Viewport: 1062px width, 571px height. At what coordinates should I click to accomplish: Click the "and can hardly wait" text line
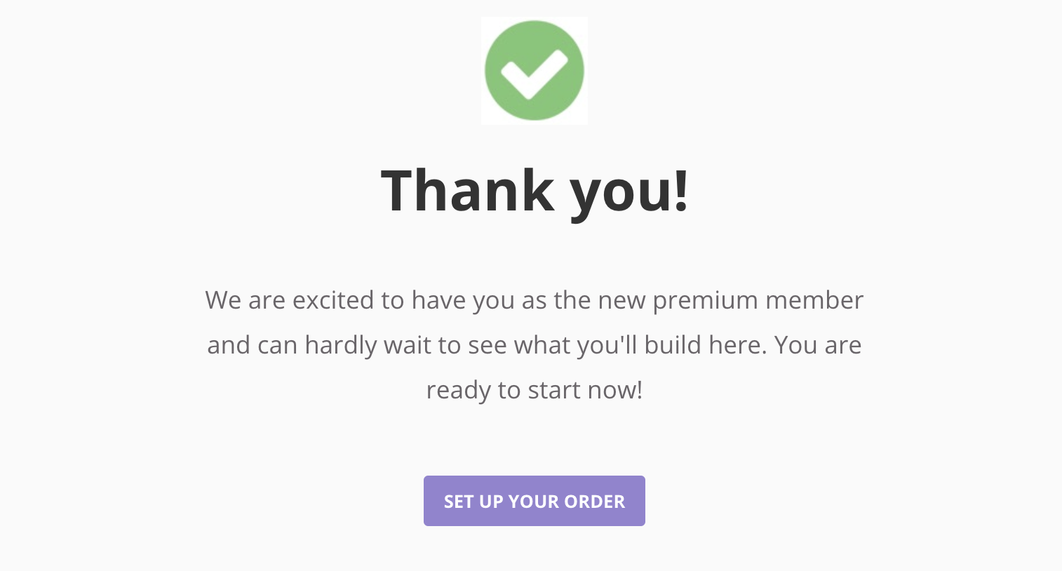535,345
